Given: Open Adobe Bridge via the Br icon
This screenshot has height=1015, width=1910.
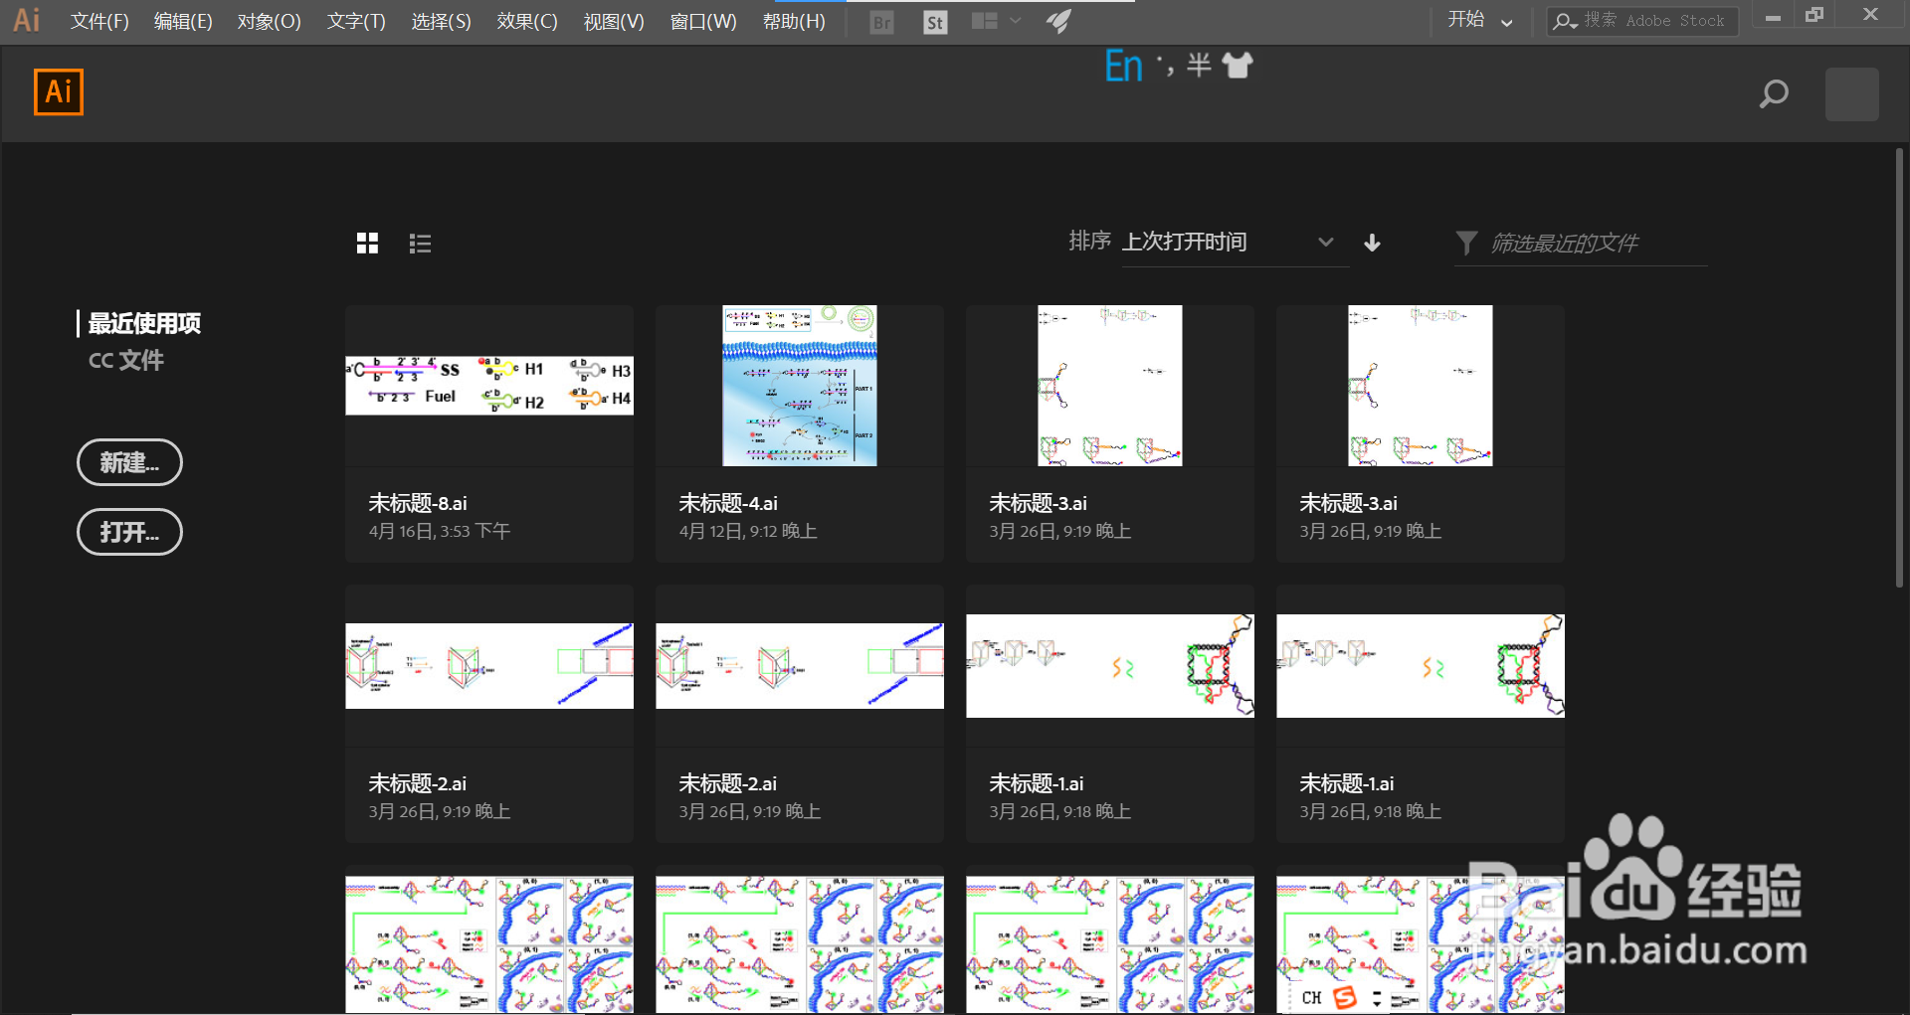Looking at the screenshot, I should point(881,22).
